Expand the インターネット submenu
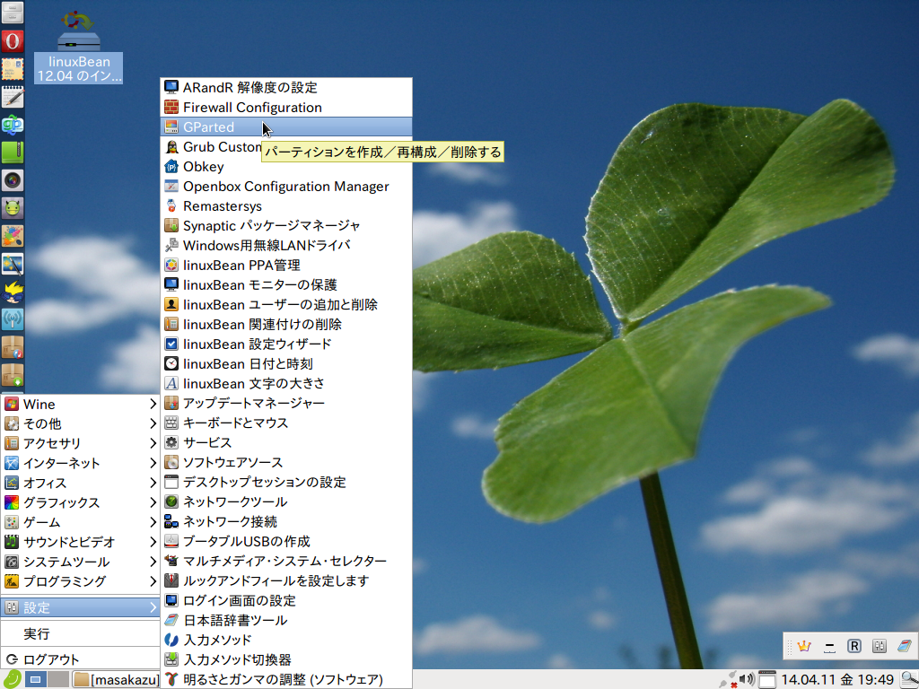This screenshot has width=919, height=689. click(x=80, y=463)
